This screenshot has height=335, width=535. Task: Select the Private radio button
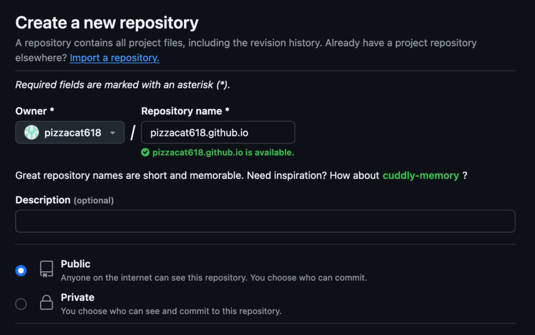coord(21,304)
